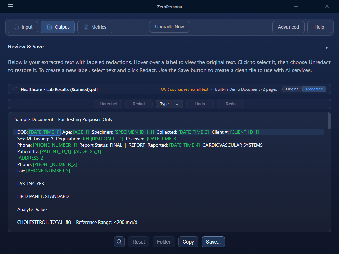Screen dimensions: 339x254
Task: Click the Redo button
Action: 231,104
